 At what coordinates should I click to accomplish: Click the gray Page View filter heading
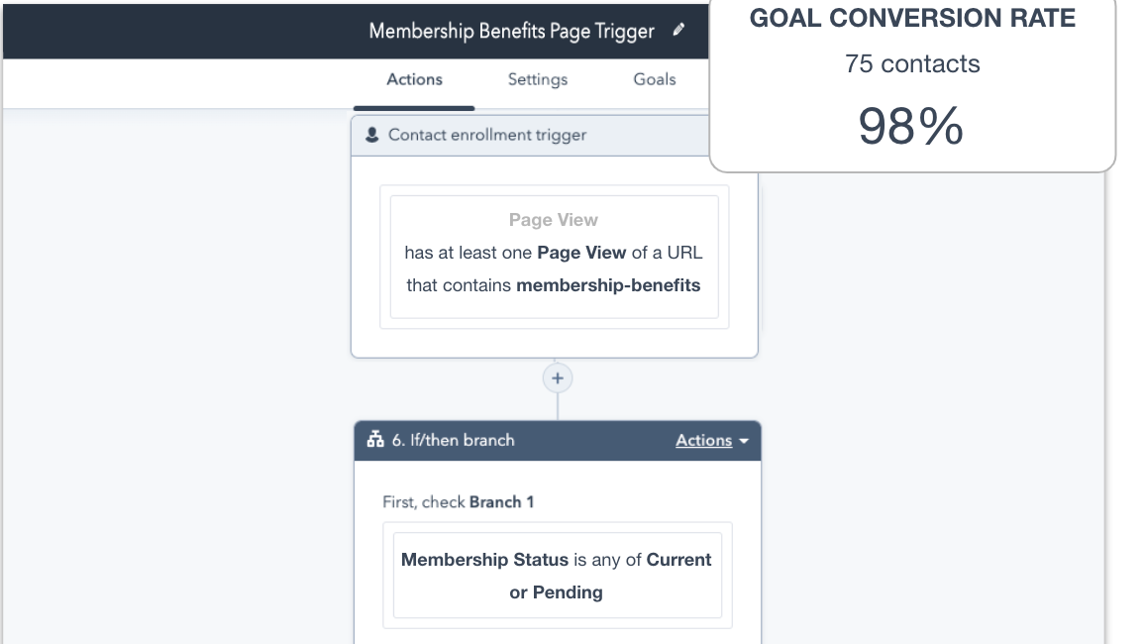pos(554,220)
